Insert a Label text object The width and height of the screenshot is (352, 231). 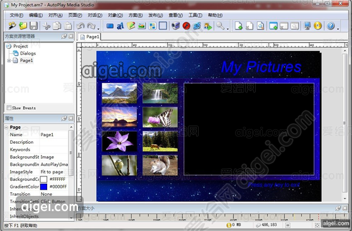pos(120,26)
